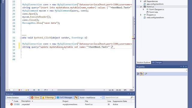
Task: Click the magnifier search icon in Error List
Action: coord(132,97)
